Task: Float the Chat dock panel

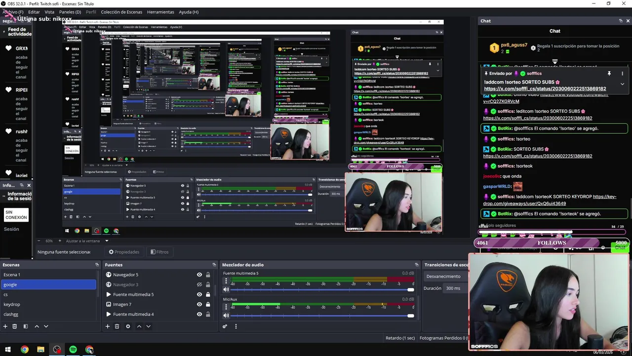Action: coord(621,21)
